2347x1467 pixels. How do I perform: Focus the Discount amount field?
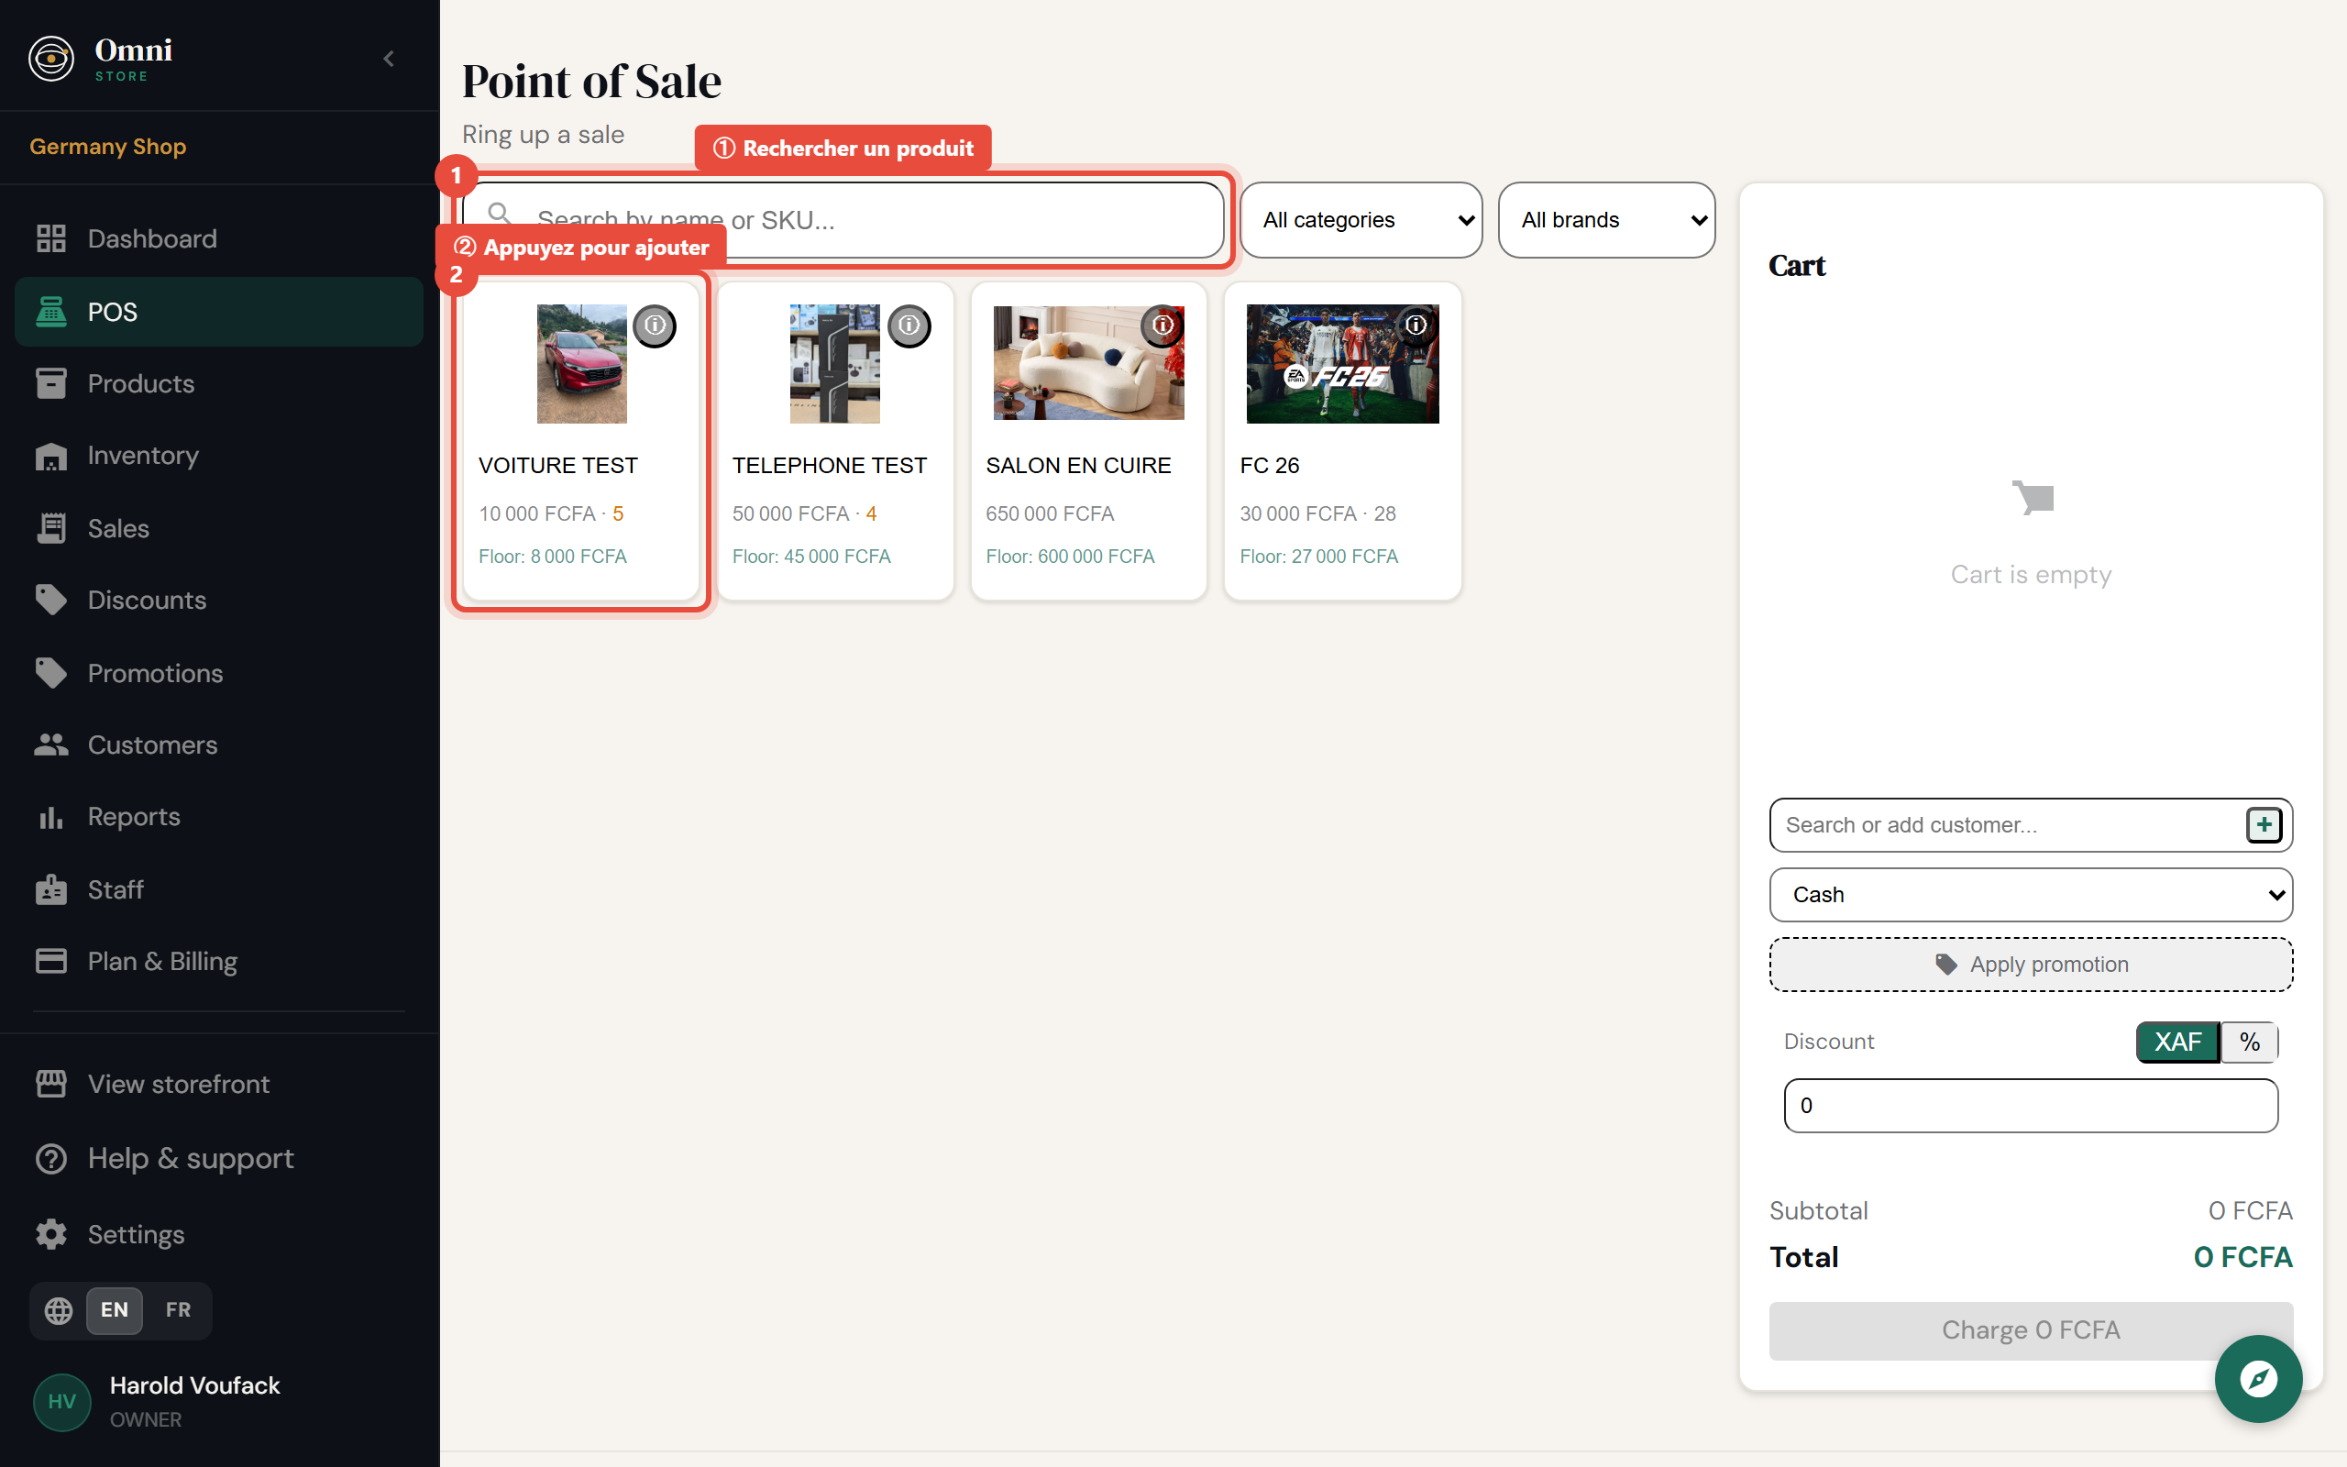click(2031, 1105)
